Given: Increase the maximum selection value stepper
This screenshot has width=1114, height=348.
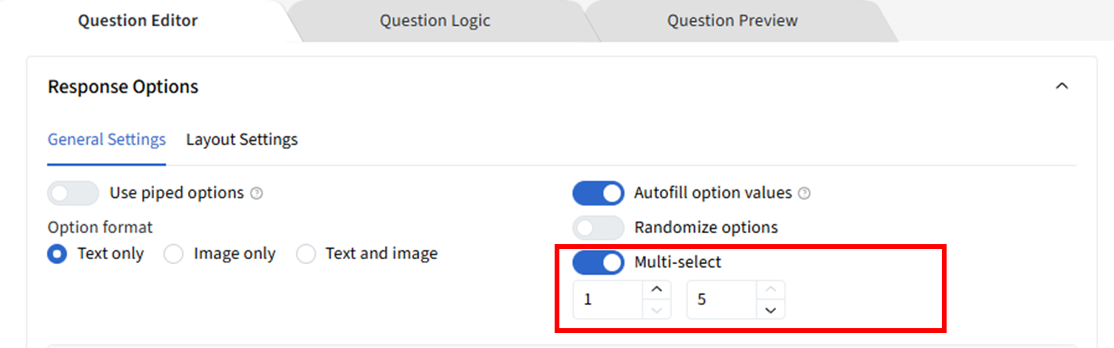Looking at the screenshot, I should click(770, 289).
